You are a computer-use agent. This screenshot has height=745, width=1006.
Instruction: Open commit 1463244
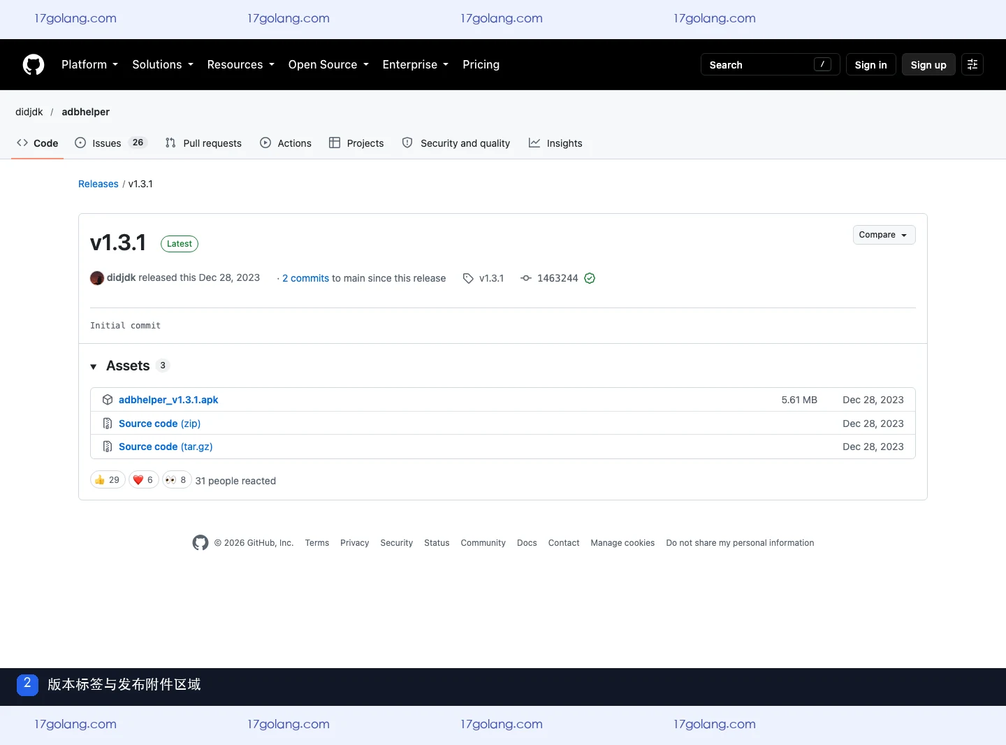(557, 278)
